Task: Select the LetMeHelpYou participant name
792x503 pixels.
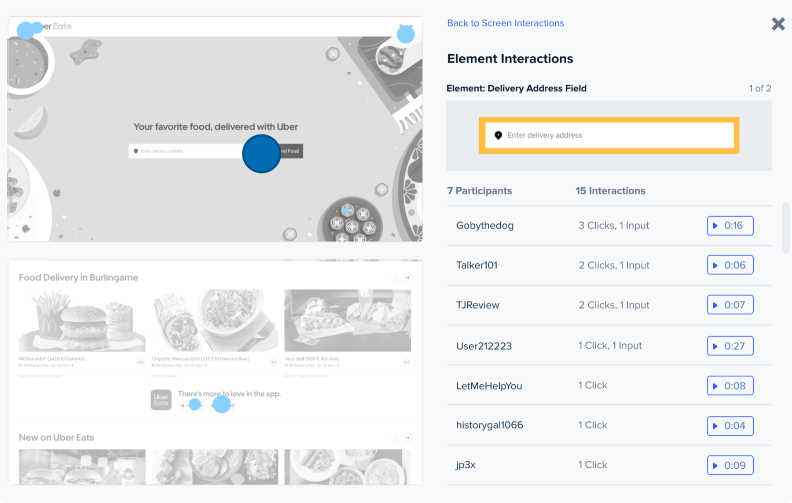Action: [489, 386]
